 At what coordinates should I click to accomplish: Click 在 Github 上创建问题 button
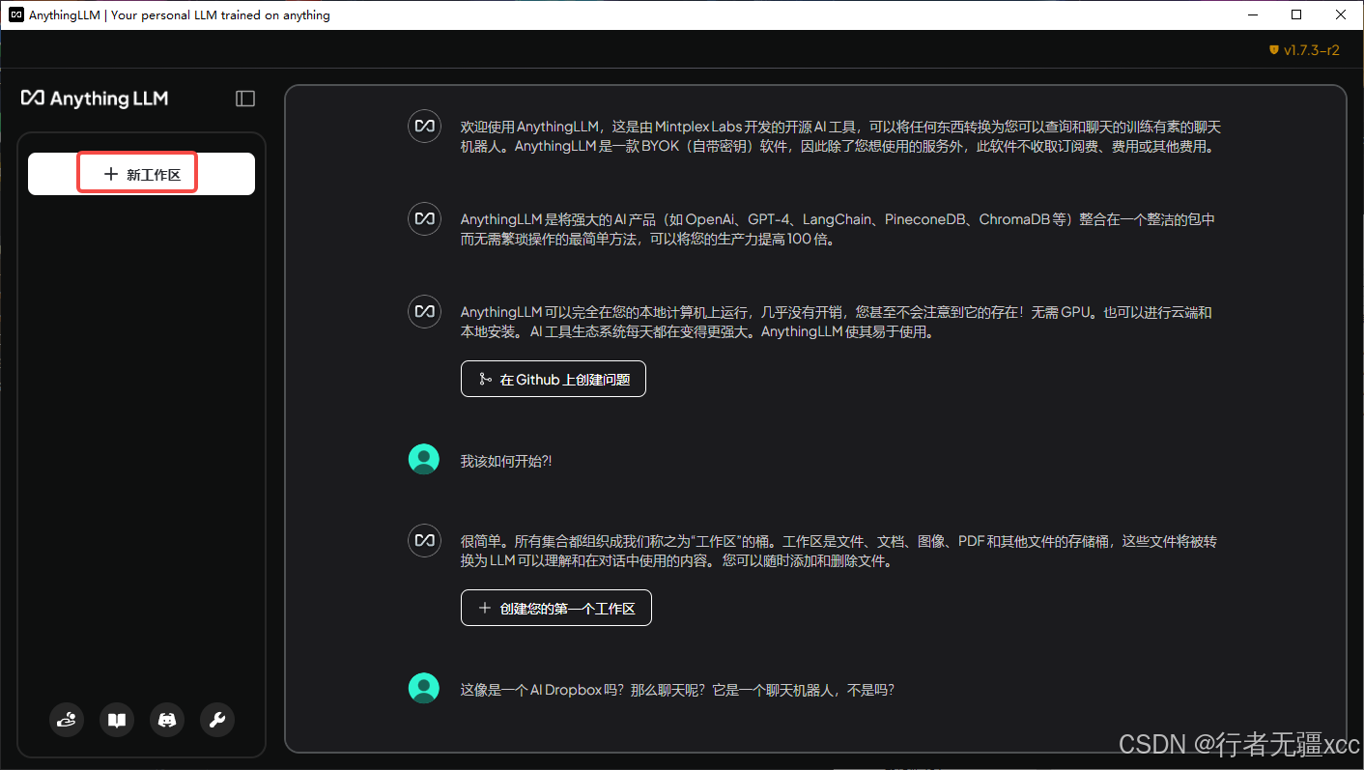tap(554, 379)
